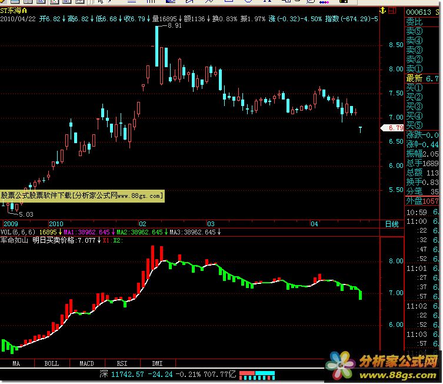Open the MACD indicator tab
The width and height of the screenshot is (443, 384).
[x=87, y=363]
